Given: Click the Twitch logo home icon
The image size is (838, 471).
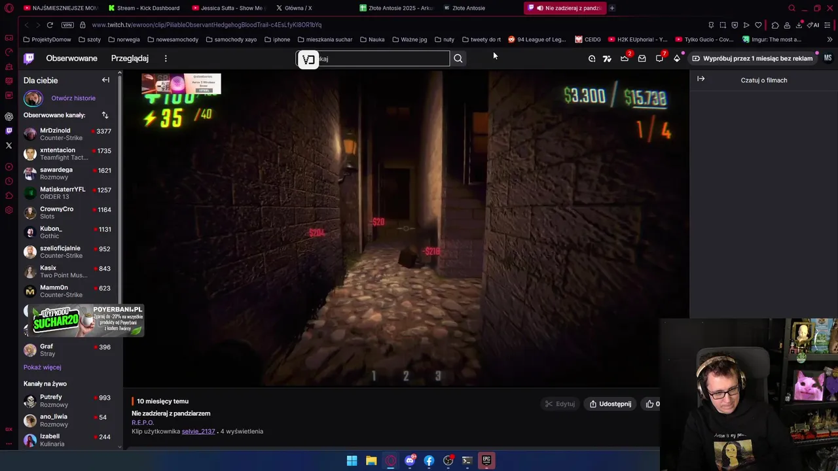Looking at the screenshot, I should coord(29,58).
